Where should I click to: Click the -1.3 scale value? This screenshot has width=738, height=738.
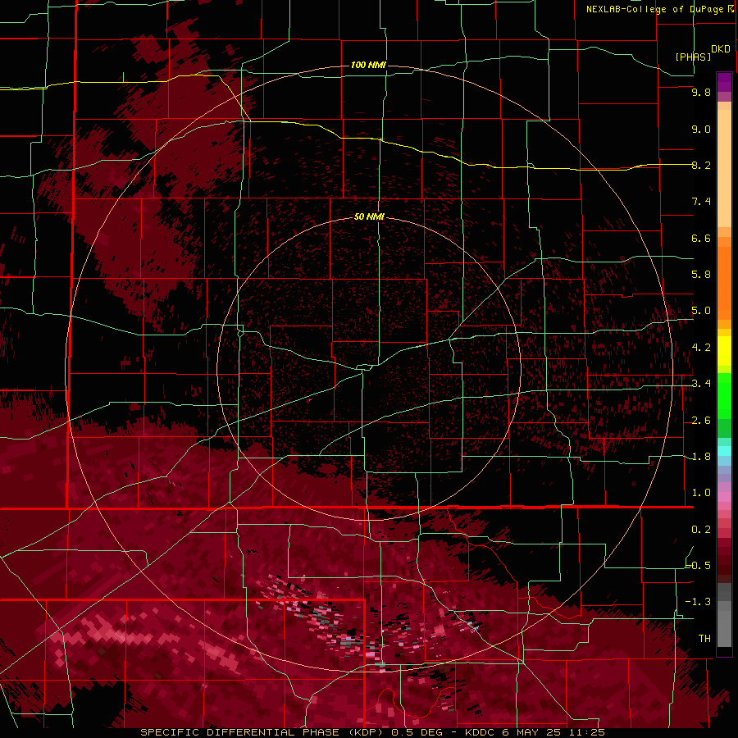point(699,602)
